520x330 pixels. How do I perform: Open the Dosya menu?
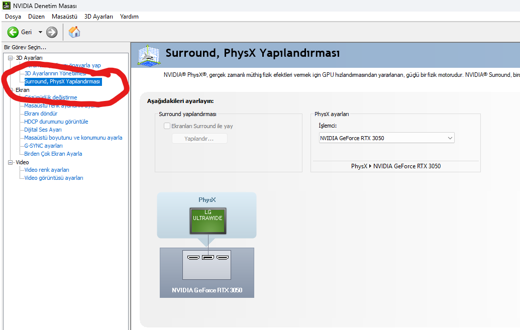pos(13,17)
